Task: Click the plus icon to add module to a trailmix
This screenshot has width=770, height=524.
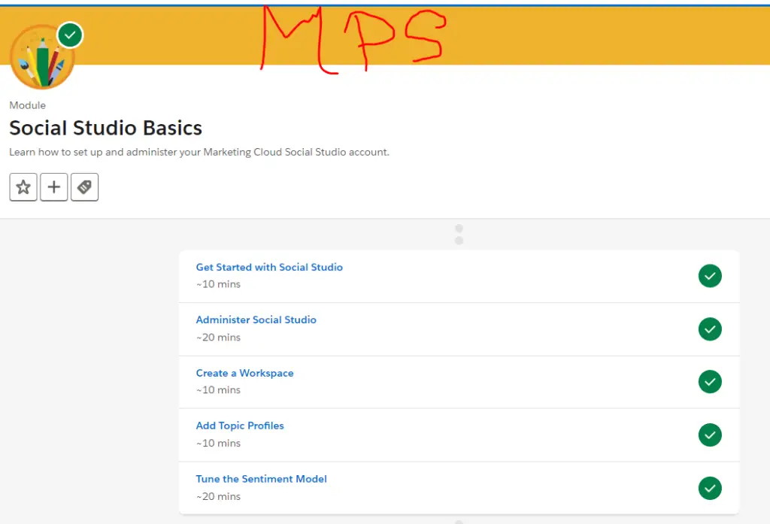Action: (x=53, y=186)
